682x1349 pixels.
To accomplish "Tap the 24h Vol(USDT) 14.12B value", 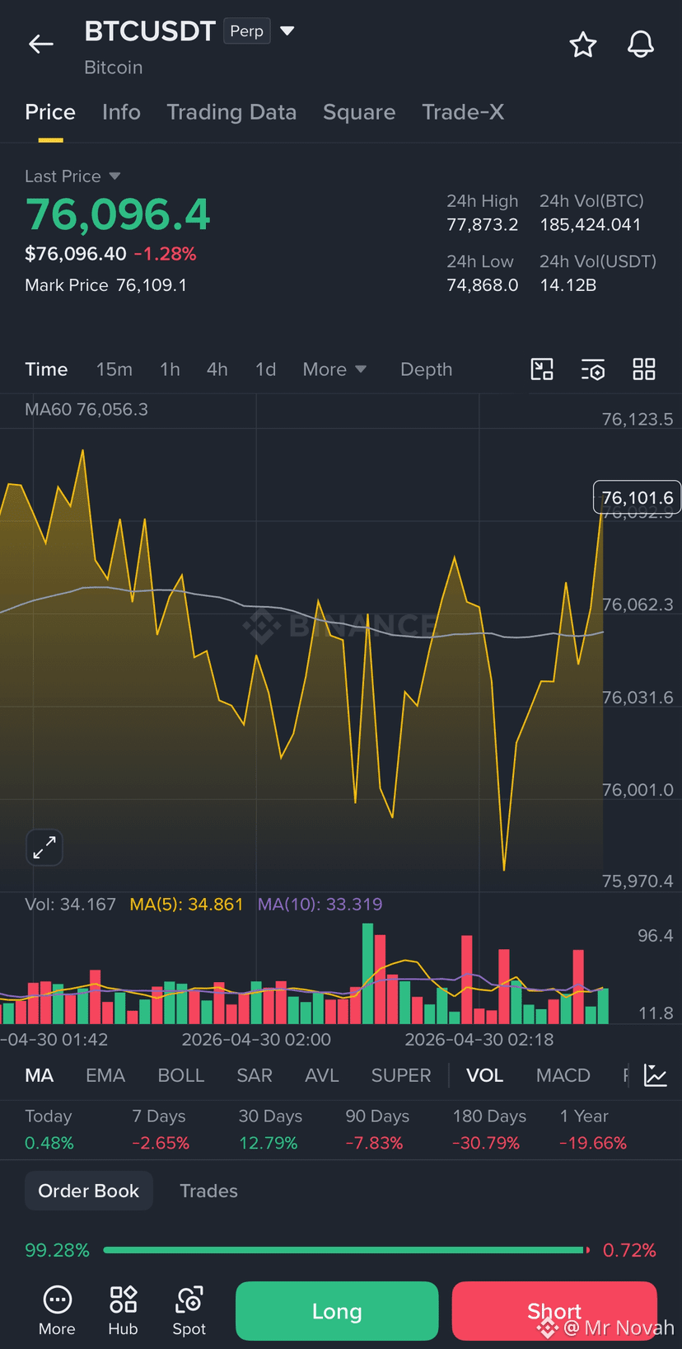I will [568, 285].
